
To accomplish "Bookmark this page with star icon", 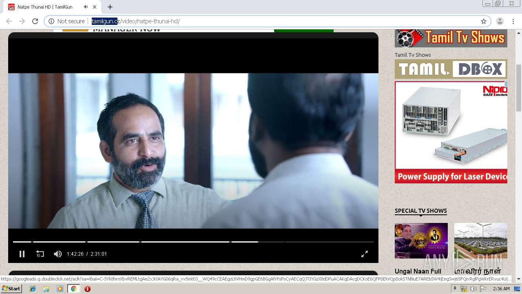I will click(484, 21).
